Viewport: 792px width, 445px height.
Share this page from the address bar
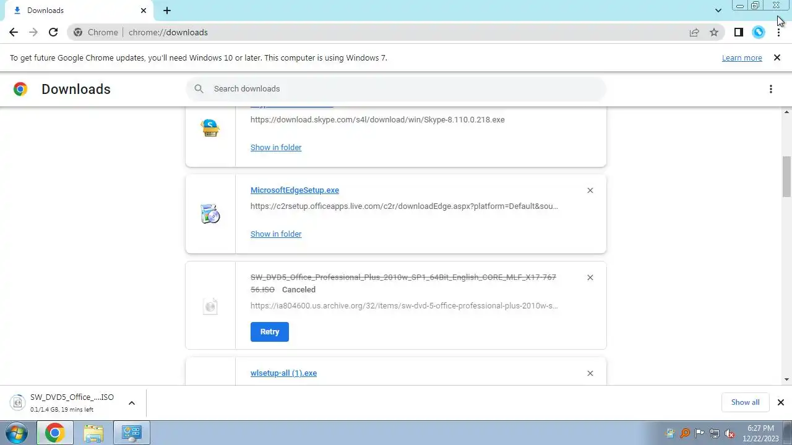[694, 32]
